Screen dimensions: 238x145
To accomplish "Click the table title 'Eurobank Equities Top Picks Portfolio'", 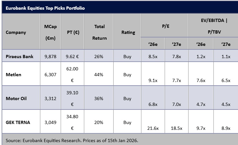I will click(45, 8).
